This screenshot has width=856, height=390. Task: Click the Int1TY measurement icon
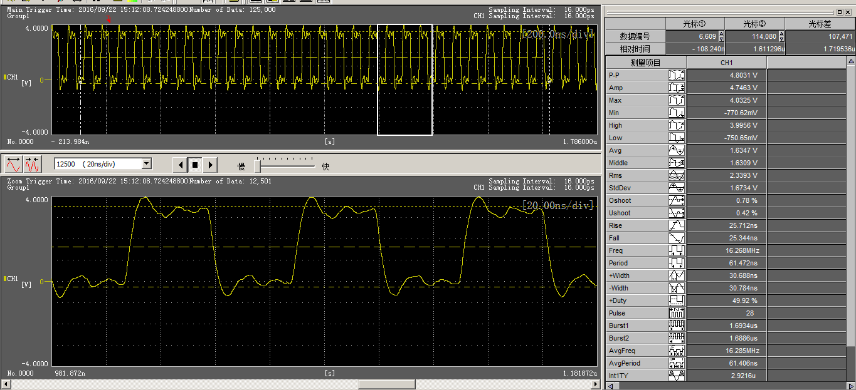tap(677, 376)
